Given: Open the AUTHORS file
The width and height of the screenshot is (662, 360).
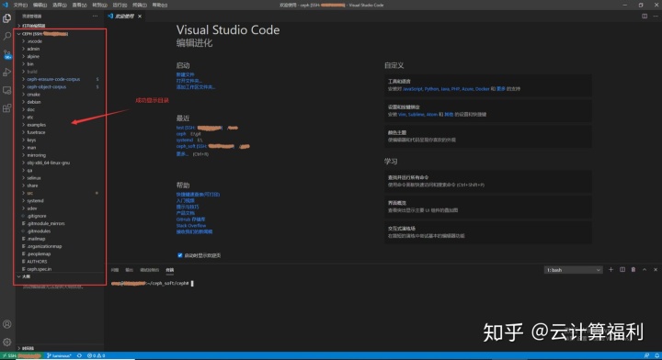Looking at the screenshot, I should coord(59,262).
